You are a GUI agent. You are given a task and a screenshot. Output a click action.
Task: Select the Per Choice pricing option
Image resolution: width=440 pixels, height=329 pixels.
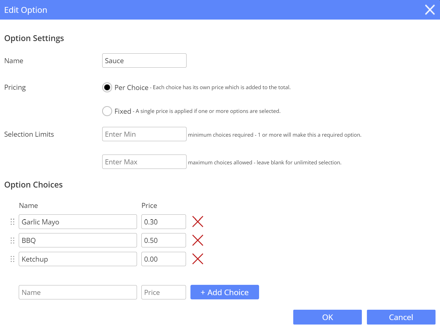tap(107, 87)
